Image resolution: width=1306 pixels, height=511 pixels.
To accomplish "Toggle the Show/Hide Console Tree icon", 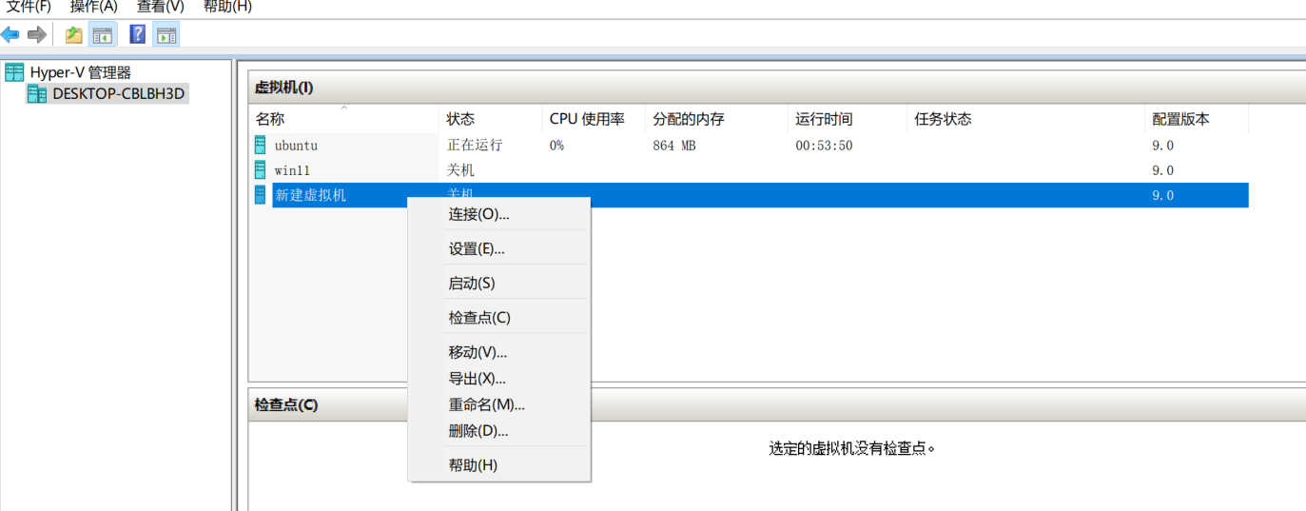I will (x=102, y=35).
